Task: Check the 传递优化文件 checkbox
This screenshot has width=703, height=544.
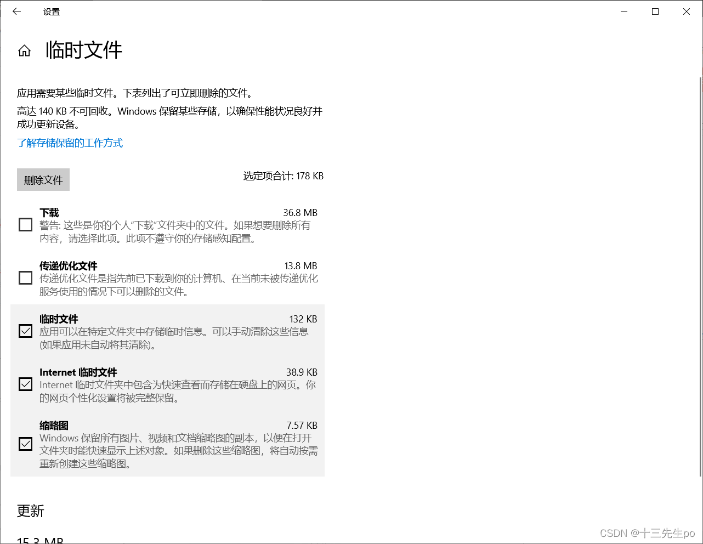Action: pos(25,277)
